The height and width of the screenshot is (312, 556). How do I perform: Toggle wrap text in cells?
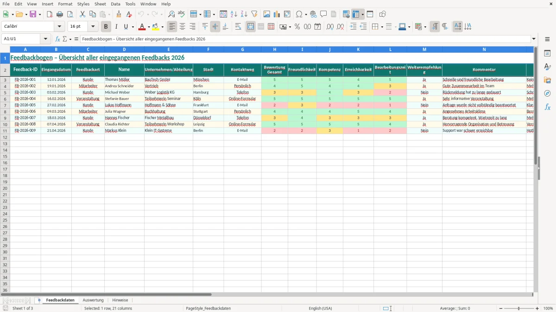pyautogui.click(x=238, y=27)
